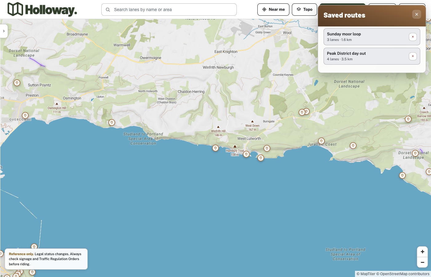Select coast pin below right Dorset Landscape label
Screen dimensions: 431x277
402,175
